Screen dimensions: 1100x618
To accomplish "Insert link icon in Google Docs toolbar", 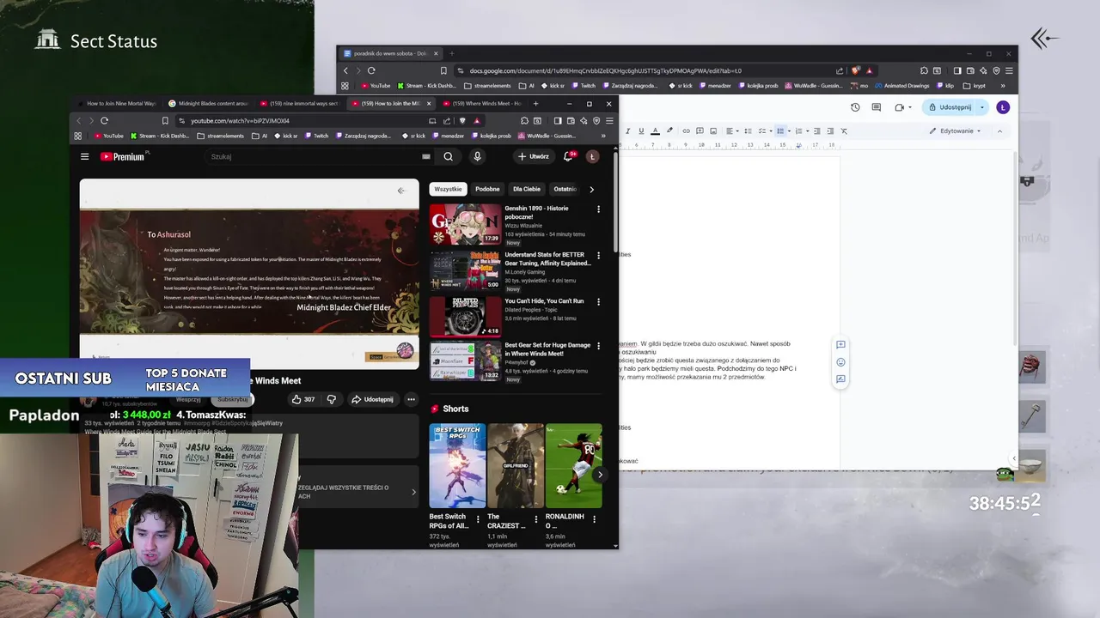I will point(686,131).
